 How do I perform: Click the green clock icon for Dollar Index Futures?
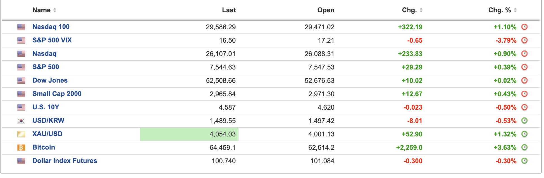point(524,161)
